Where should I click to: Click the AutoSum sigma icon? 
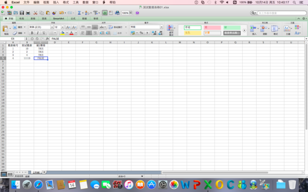pos(79,13)
